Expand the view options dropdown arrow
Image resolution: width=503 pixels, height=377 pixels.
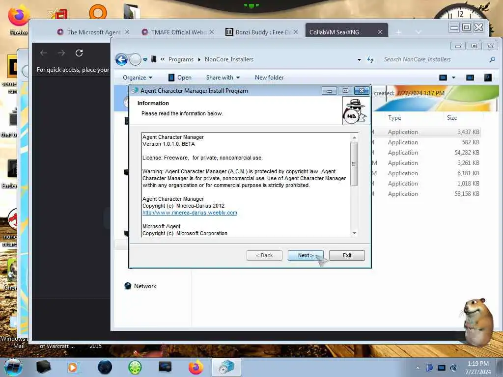(453, 78)
